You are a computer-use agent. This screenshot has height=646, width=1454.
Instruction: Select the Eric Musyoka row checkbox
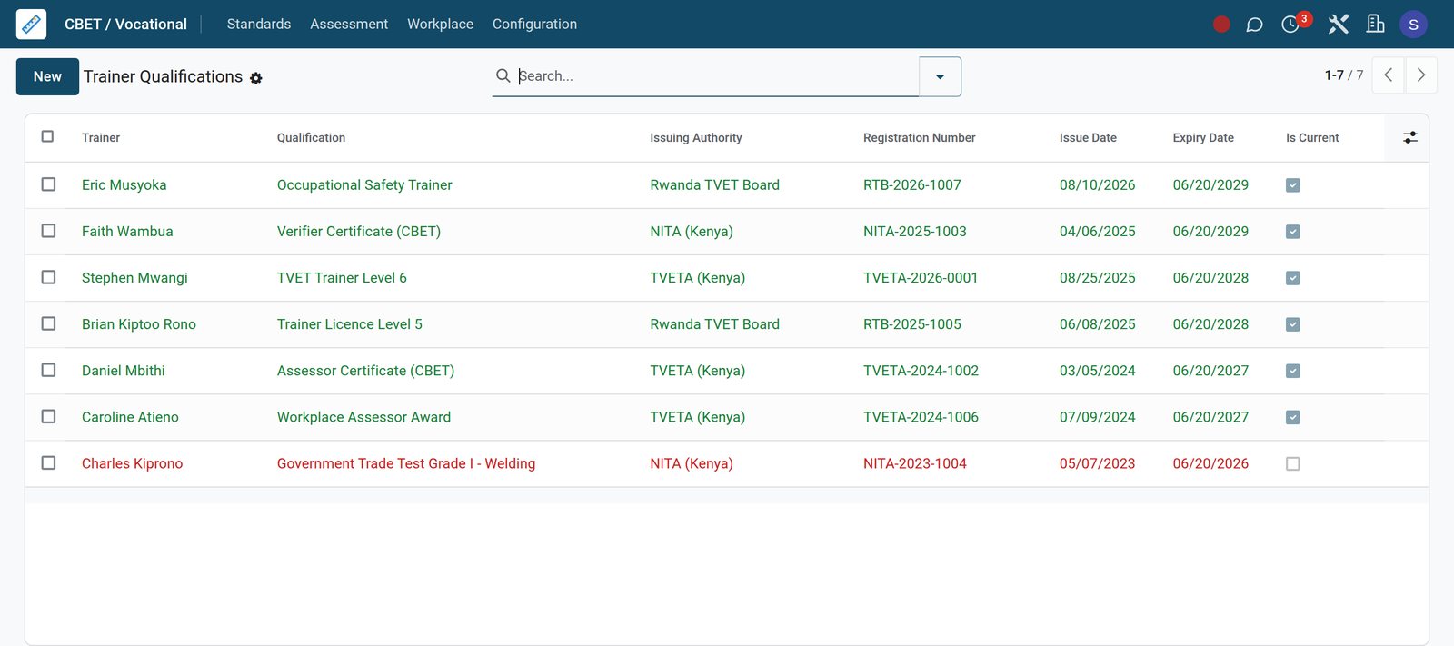click(48, 184)
